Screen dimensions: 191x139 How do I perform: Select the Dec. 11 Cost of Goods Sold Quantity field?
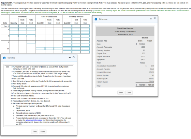[x=40, y=49]
